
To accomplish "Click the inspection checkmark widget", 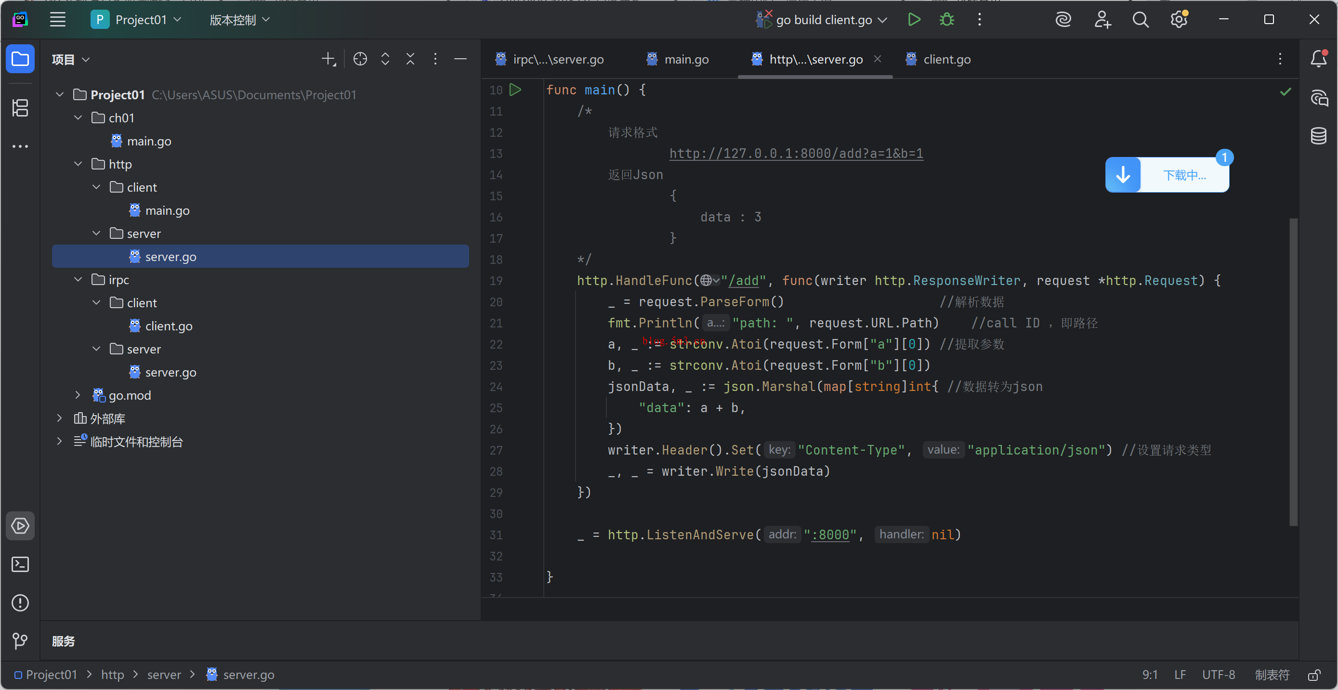I will click(1286, 92).
